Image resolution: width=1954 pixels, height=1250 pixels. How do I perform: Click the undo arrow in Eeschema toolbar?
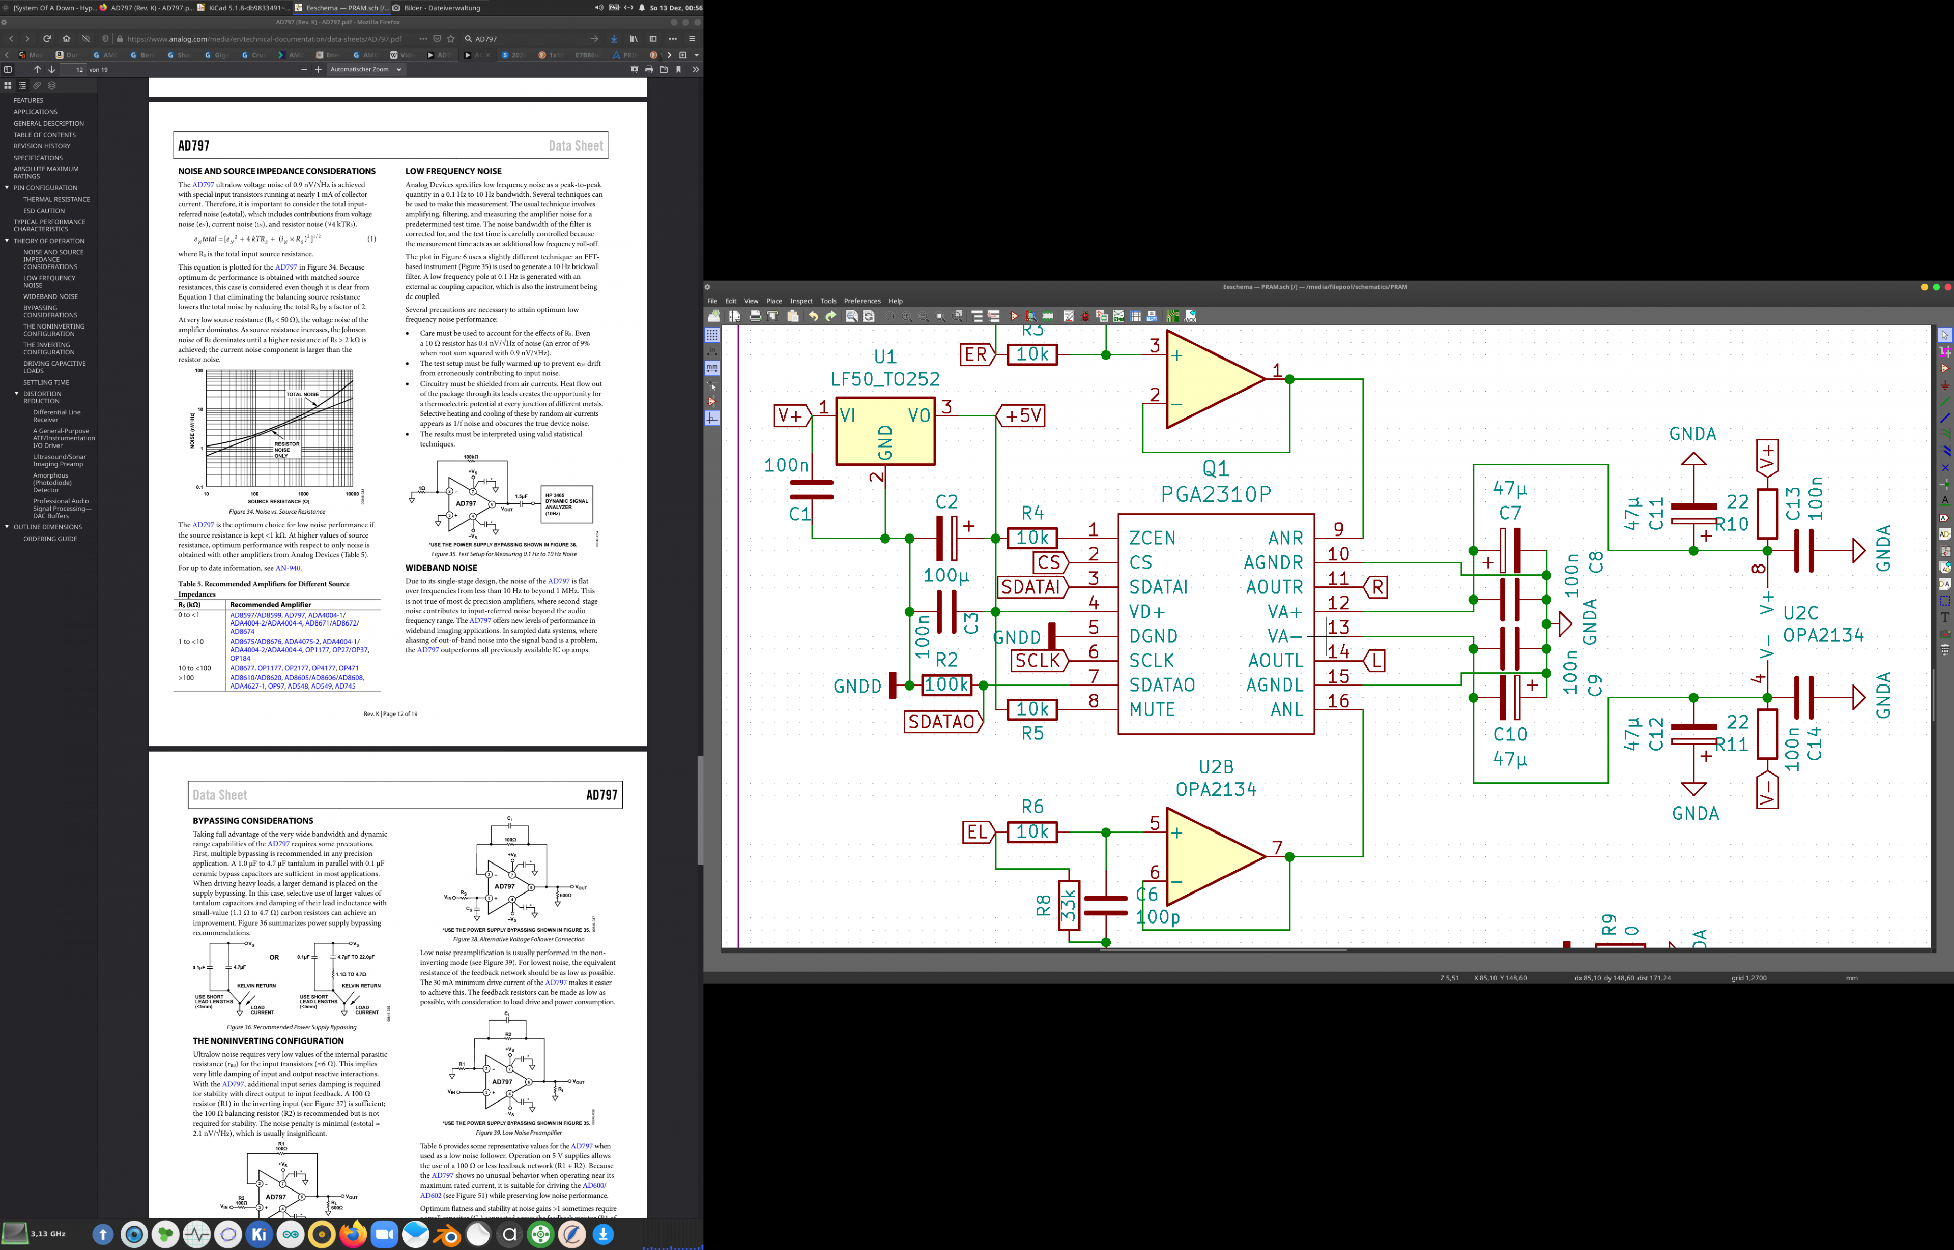[813, 316]
